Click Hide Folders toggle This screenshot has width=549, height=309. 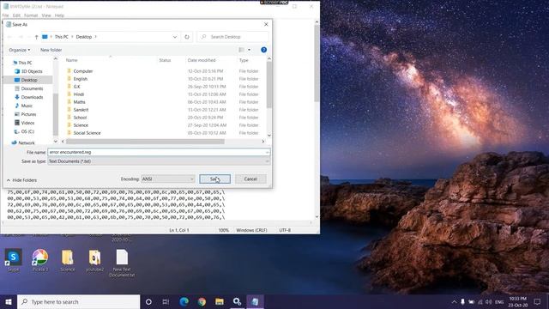coord(21,180)
